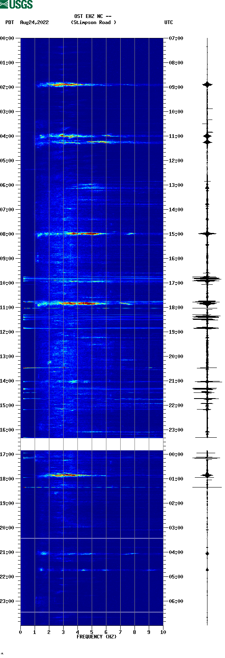Screen dimensions: 225x658
Task: Click the 04:00 PDT time label
Action: tap(7, 136)
